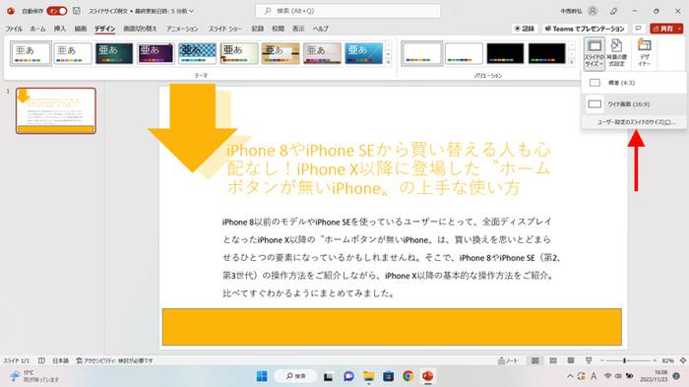Start slideshow from status bar icon

(589, 360)
